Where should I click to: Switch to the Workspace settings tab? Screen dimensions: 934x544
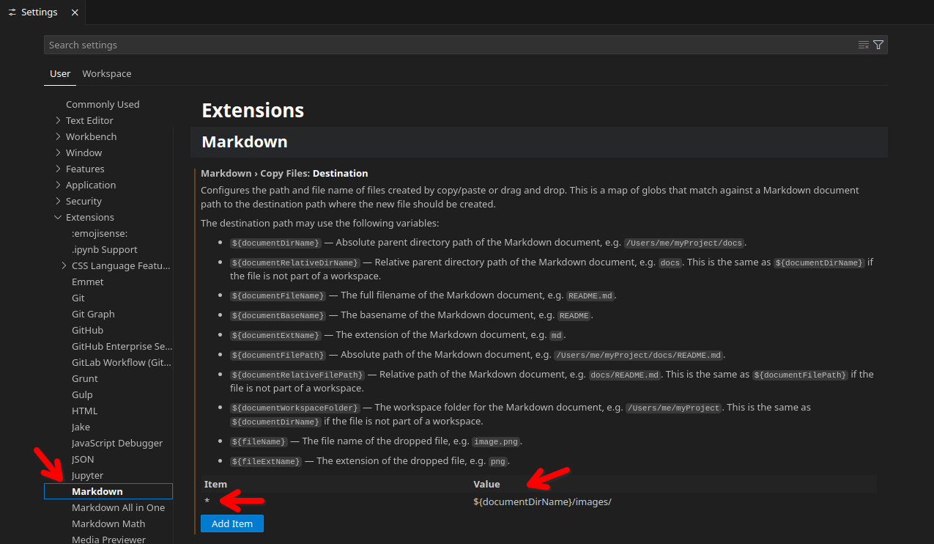(107, 74)
